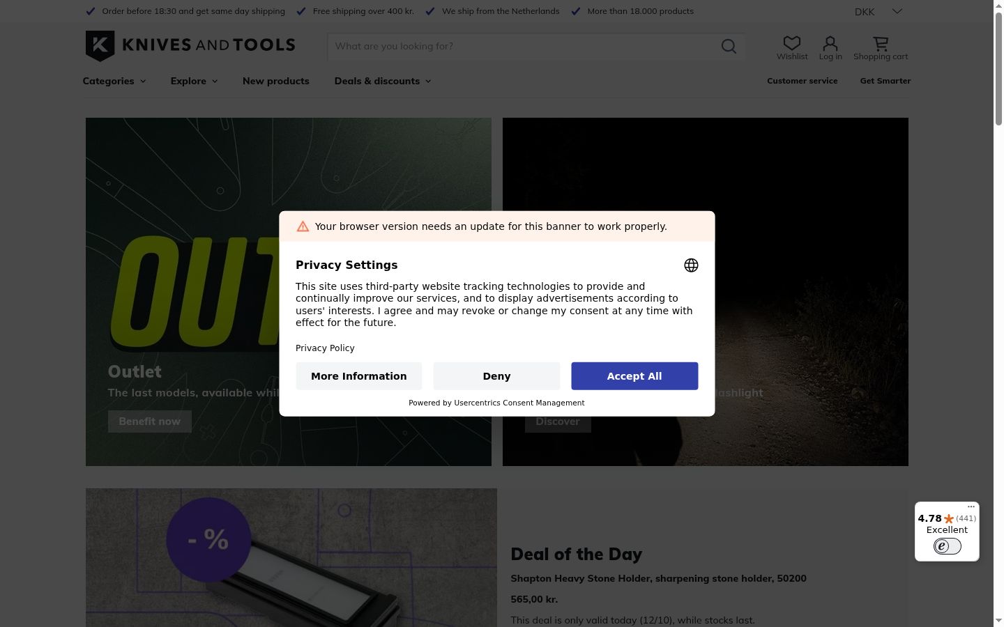Click 'We ship from the Netherlands' text

(501, 11)
